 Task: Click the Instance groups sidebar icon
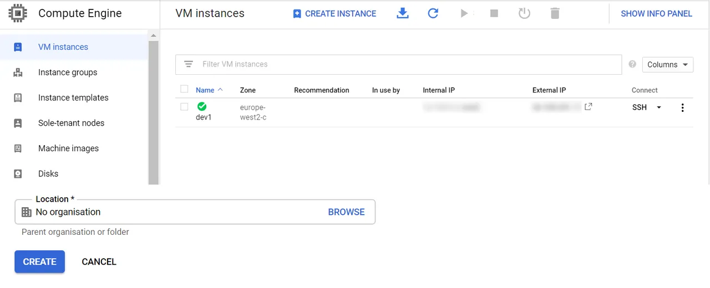[18, 73]
